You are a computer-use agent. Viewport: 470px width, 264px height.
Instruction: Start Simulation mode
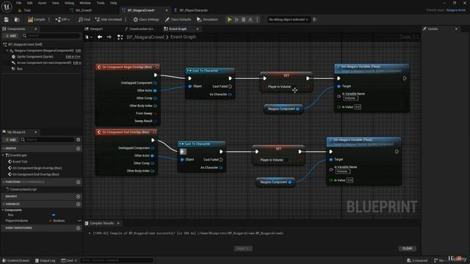click(x=207, y=20)
